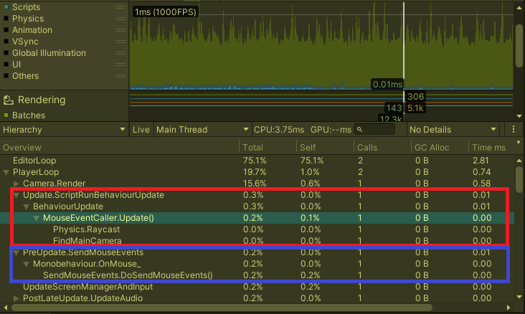Click the 1ms (1000FPS) chart label
The height and width of the screenshot is (314, 525).
click(x=166, y=12)
